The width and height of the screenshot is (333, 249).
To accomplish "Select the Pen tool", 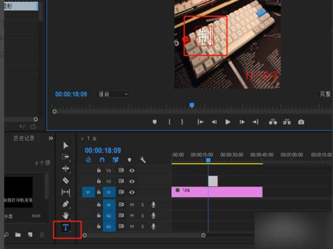I will (x=65, y=204).
